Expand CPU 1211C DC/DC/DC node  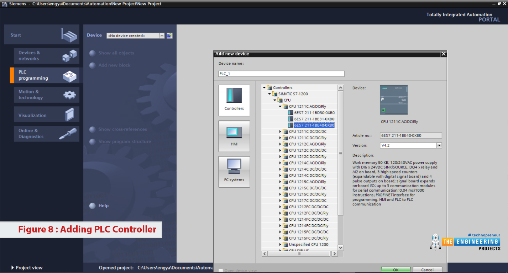[x=280, y=132]
